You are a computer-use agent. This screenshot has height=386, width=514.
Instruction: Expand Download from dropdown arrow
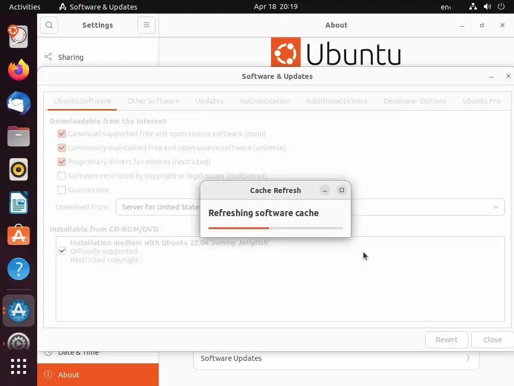pyautogui.click(x=495, y=207)
